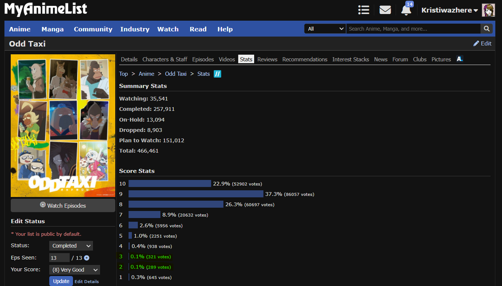Open the Anime menu in navigation bar
The height and width of the screenshot is (286, 502).
(20, 29)
